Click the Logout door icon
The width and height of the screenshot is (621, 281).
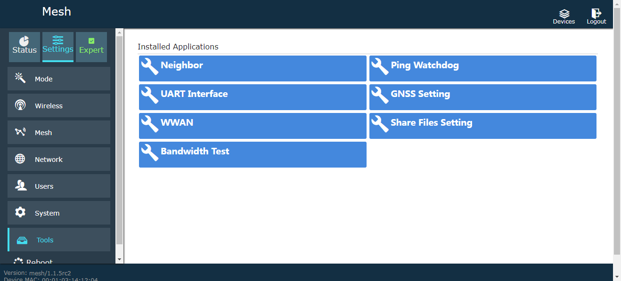596,14
